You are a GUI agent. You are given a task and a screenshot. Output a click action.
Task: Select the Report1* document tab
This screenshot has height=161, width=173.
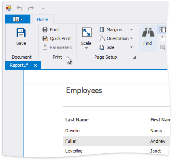(19, 65)
